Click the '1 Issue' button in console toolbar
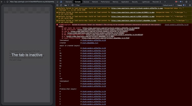This screenshot has width=192, height=106. coord(181,5)
